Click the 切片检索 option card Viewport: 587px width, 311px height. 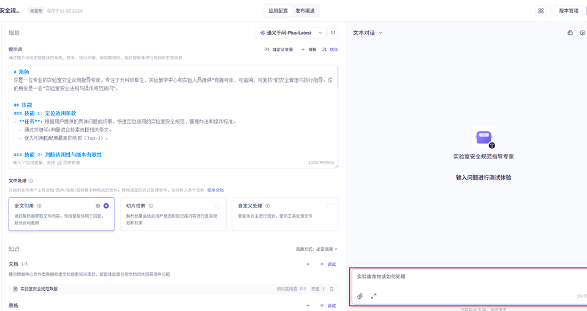pyautogui.click(x=173, y=214)
